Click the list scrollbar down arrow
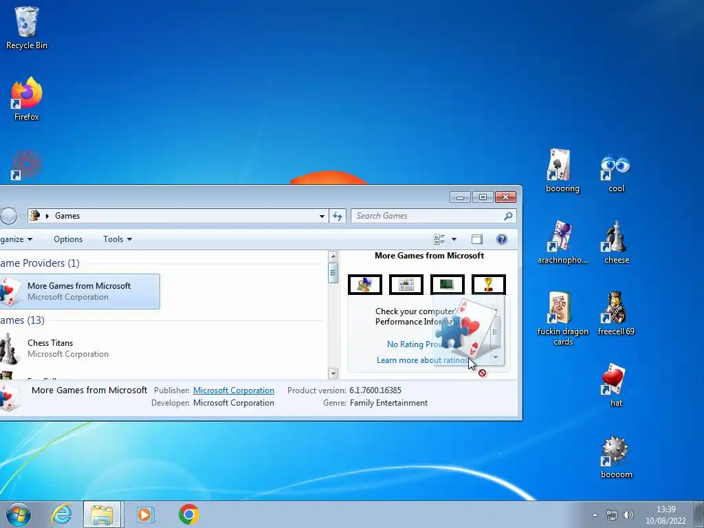Screen dimensions: 704x528 point(333,373)
